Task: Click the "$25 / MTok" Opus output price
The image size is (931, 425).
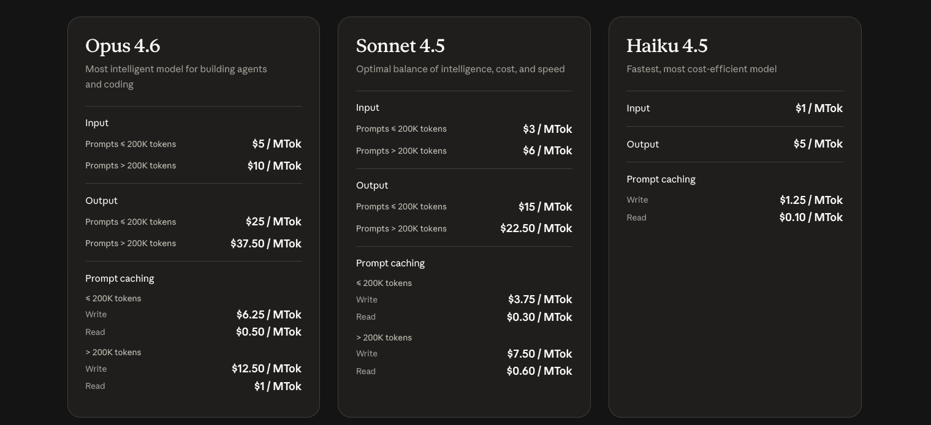Action: 273,222
